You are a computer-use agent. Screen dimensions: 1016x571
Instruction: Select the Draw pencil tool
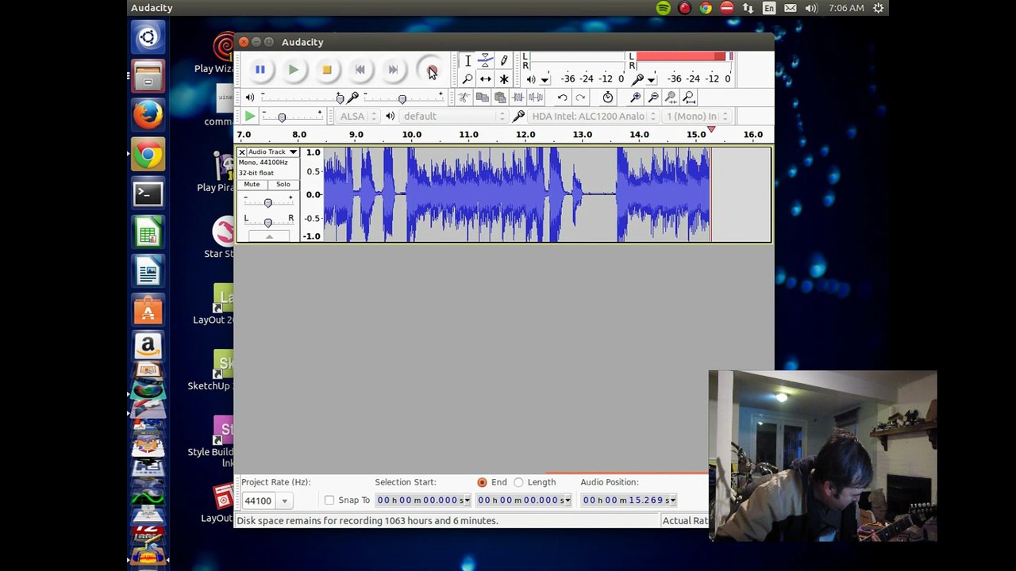[x=503, y=61]
